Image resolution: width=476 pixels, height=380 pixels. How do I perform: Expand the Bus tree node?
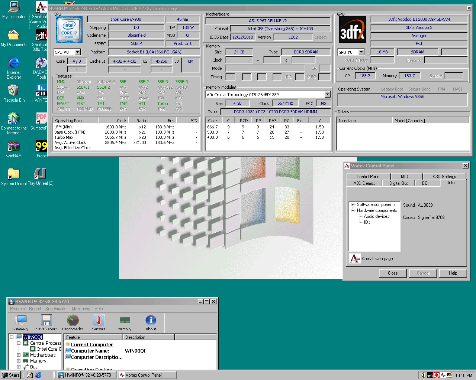click(19, 367)
